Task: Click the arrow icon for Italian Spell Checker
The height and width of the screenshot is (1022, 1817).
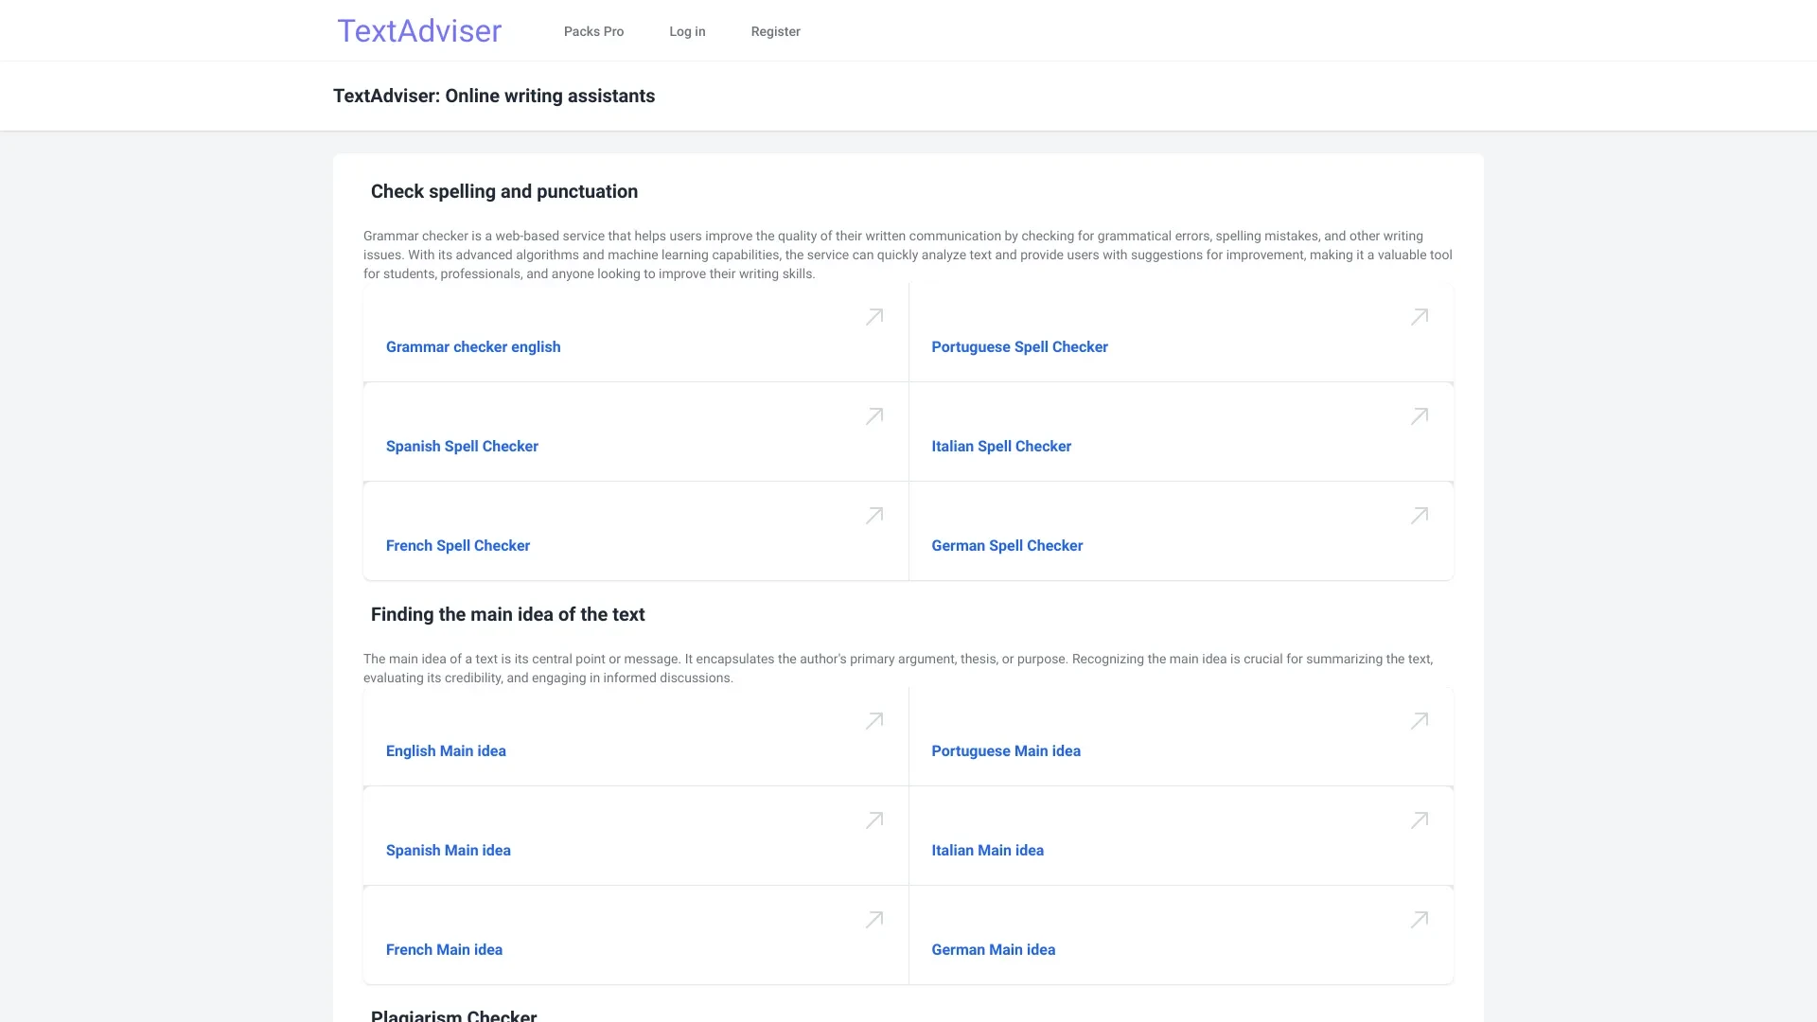Action: tap(1419, 416)
